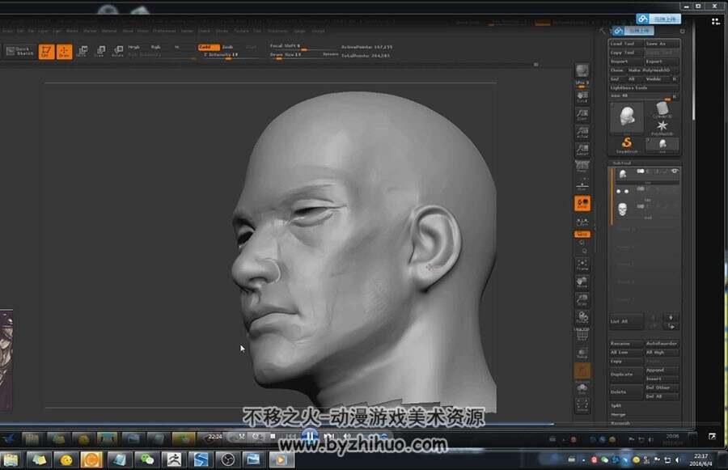The width and height of the screenshot is (728, 470).
Task: Toggle the Solo mode icon
Action: pyautogui.click(x=582, y=389)
